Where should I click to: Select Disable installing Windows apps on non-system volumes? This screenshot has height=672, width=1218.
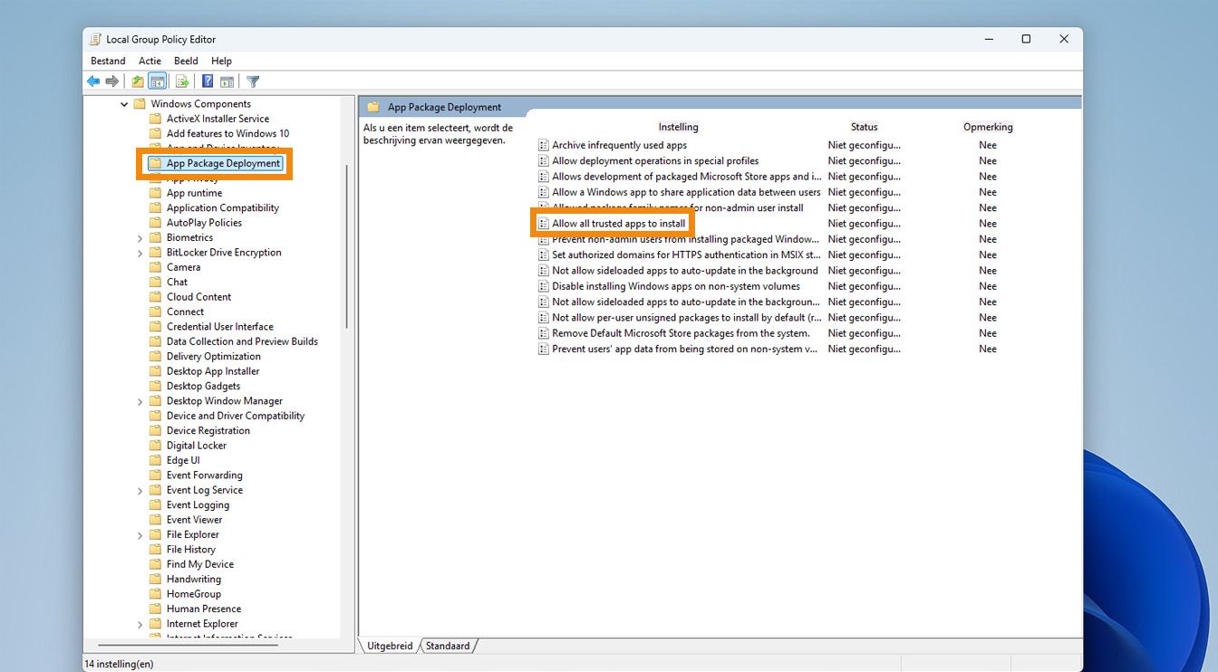(x=676, y=286)
